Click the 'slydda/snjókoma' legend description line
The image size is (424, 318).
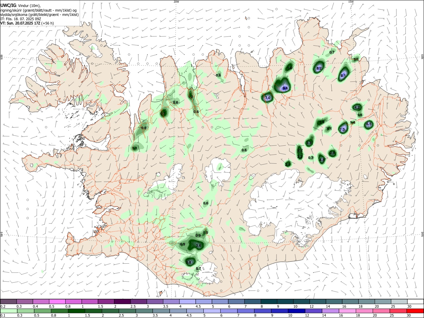click(39, 15)
